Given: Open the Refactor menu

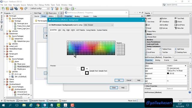Looking at the screenshot, I should [x=30, y=5].
